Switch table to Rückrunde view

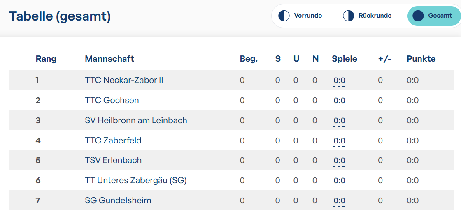pos(368,16)
